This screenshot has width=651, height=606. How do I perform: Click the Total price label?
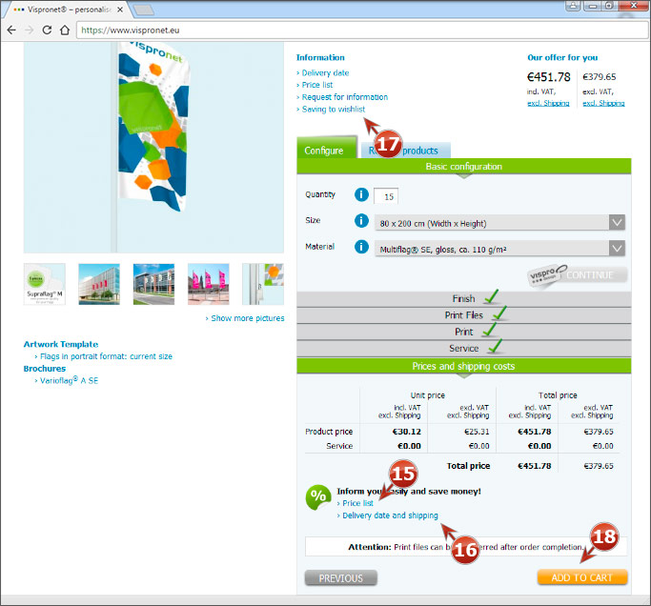tap(468, 466)
